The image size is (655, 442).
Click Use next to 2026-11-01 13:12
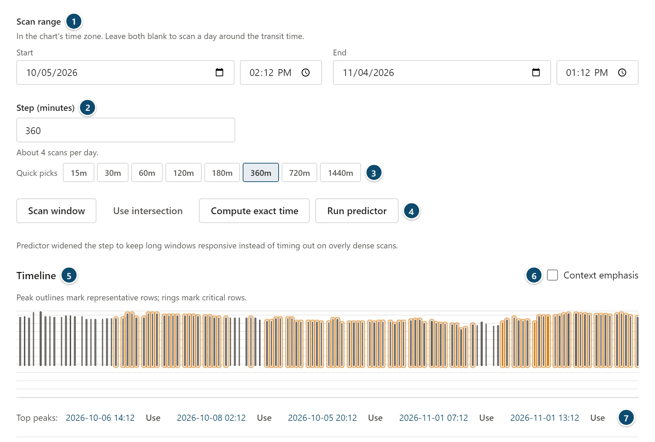click(x=598, y=418)
